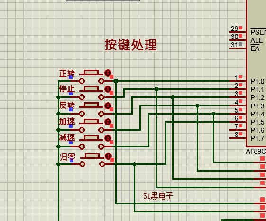Click the EA pin name
Viewport: 266px width, 221px height.
point(255,48)
